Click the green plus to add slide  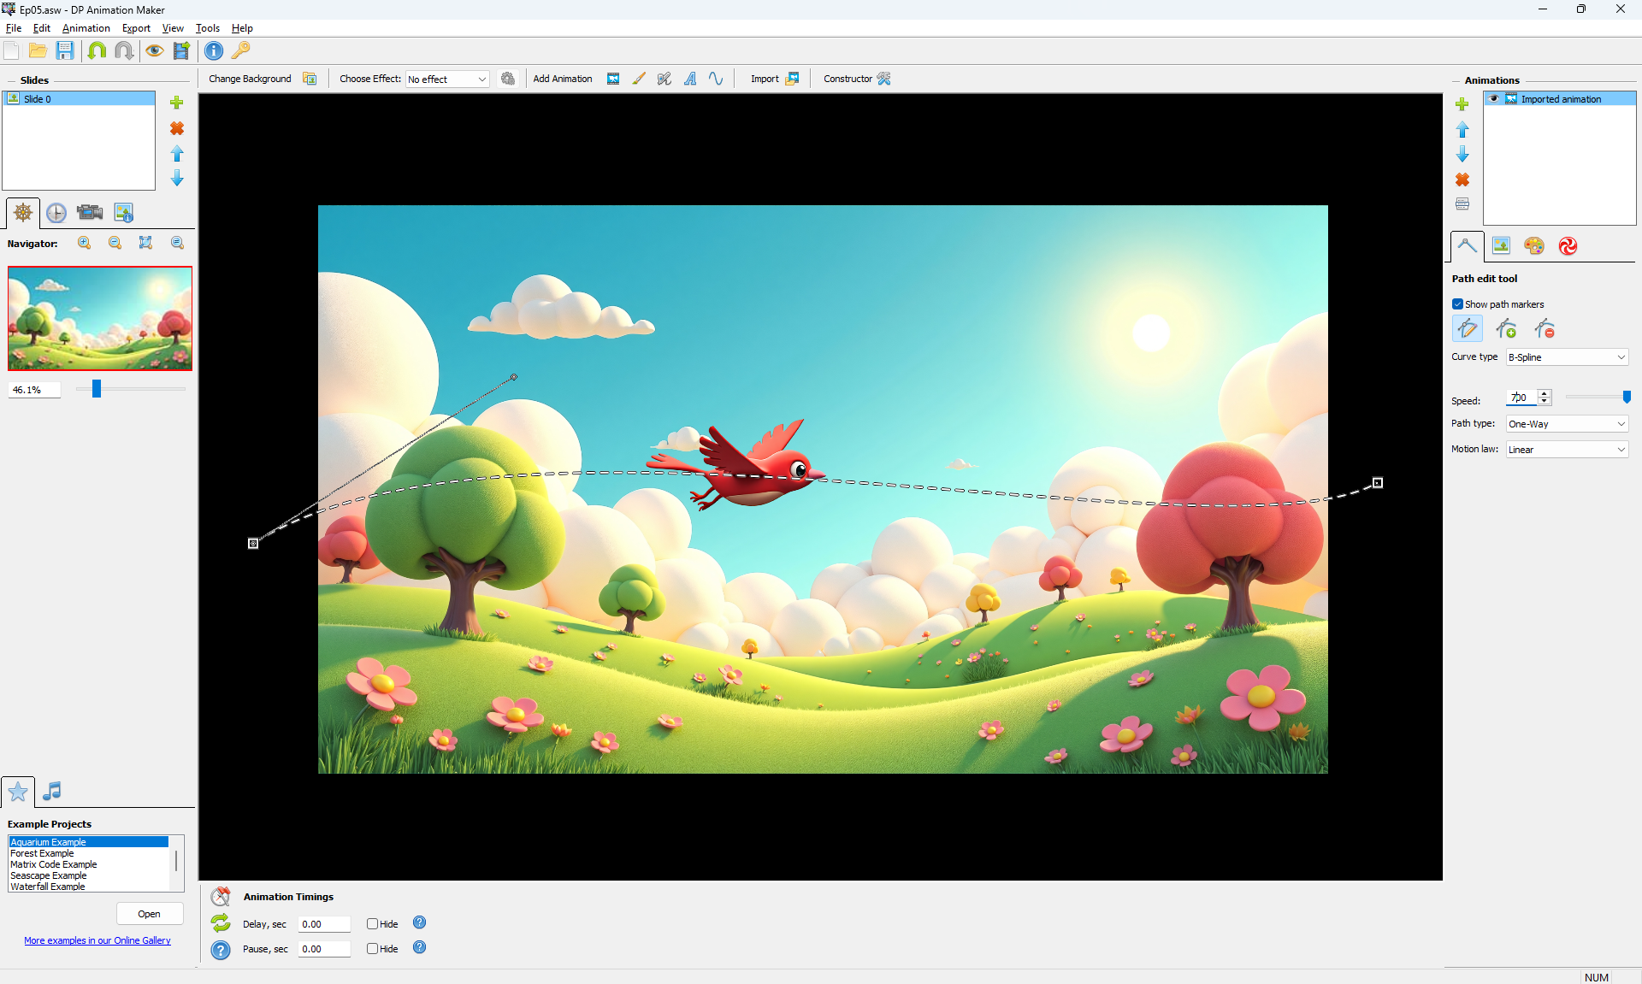coord(177,103)
